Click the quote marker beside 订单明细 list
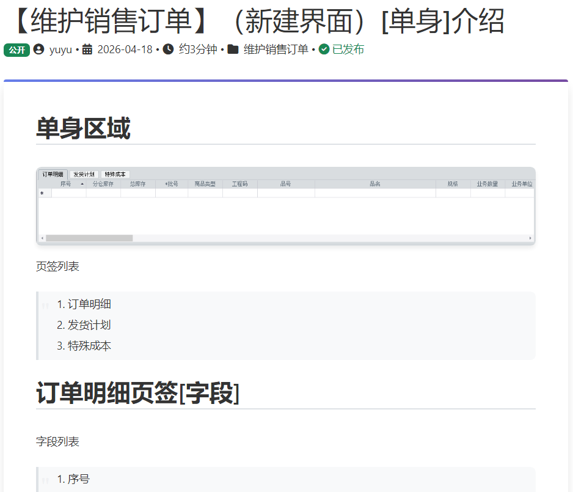Viewport: 573px width, 492px height. (45, 306)
